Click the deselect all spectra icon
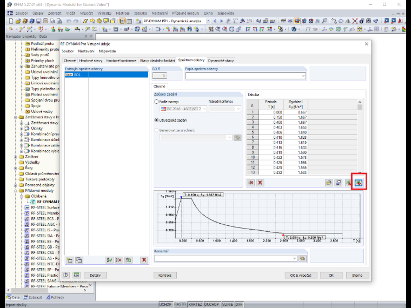 click(119, 260)
